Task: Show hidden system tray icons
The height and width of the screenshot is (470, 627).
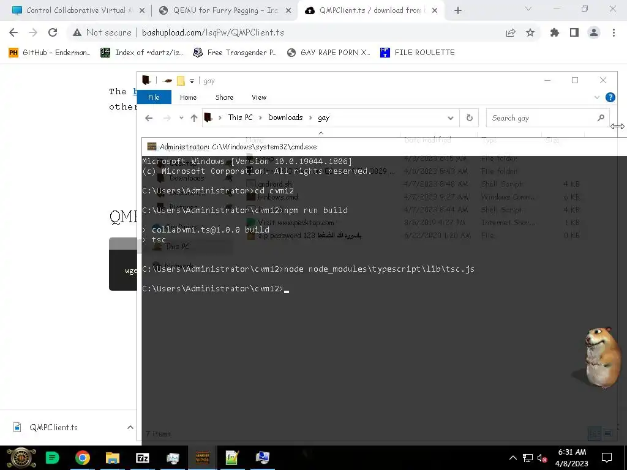Action: pos(512,458)
